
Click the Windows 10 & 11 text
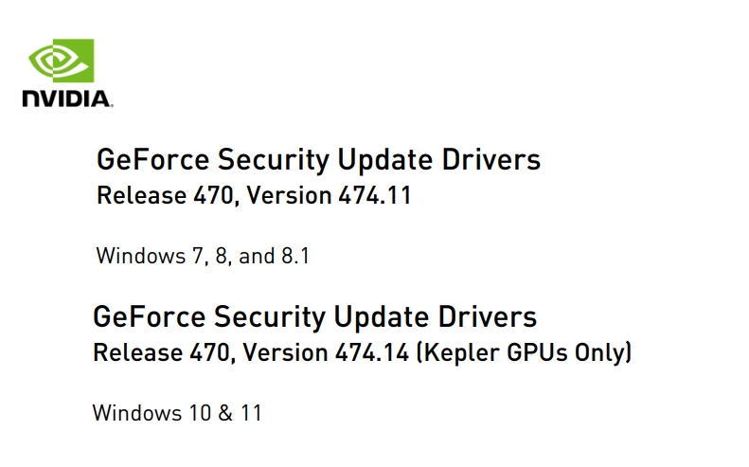pos(177,413)
